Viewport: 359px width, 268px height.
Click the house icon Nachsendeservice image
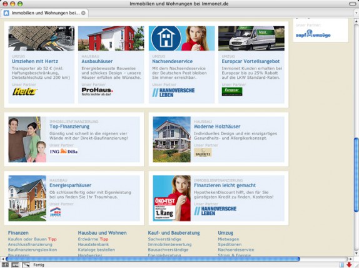click(x=182, y=38)
